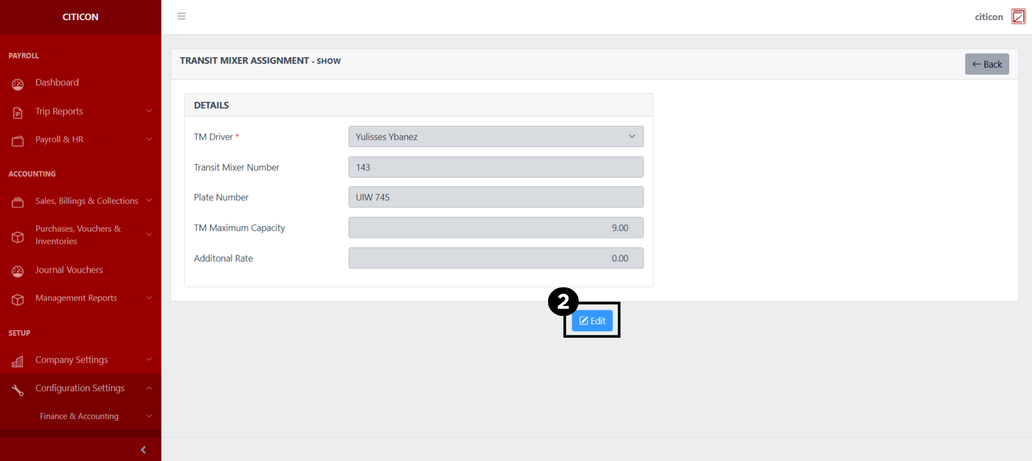Open the Journal Vouchers menu item
Image resolution: width=1032 pixels, height=461 pixels.
coord(81,270)
